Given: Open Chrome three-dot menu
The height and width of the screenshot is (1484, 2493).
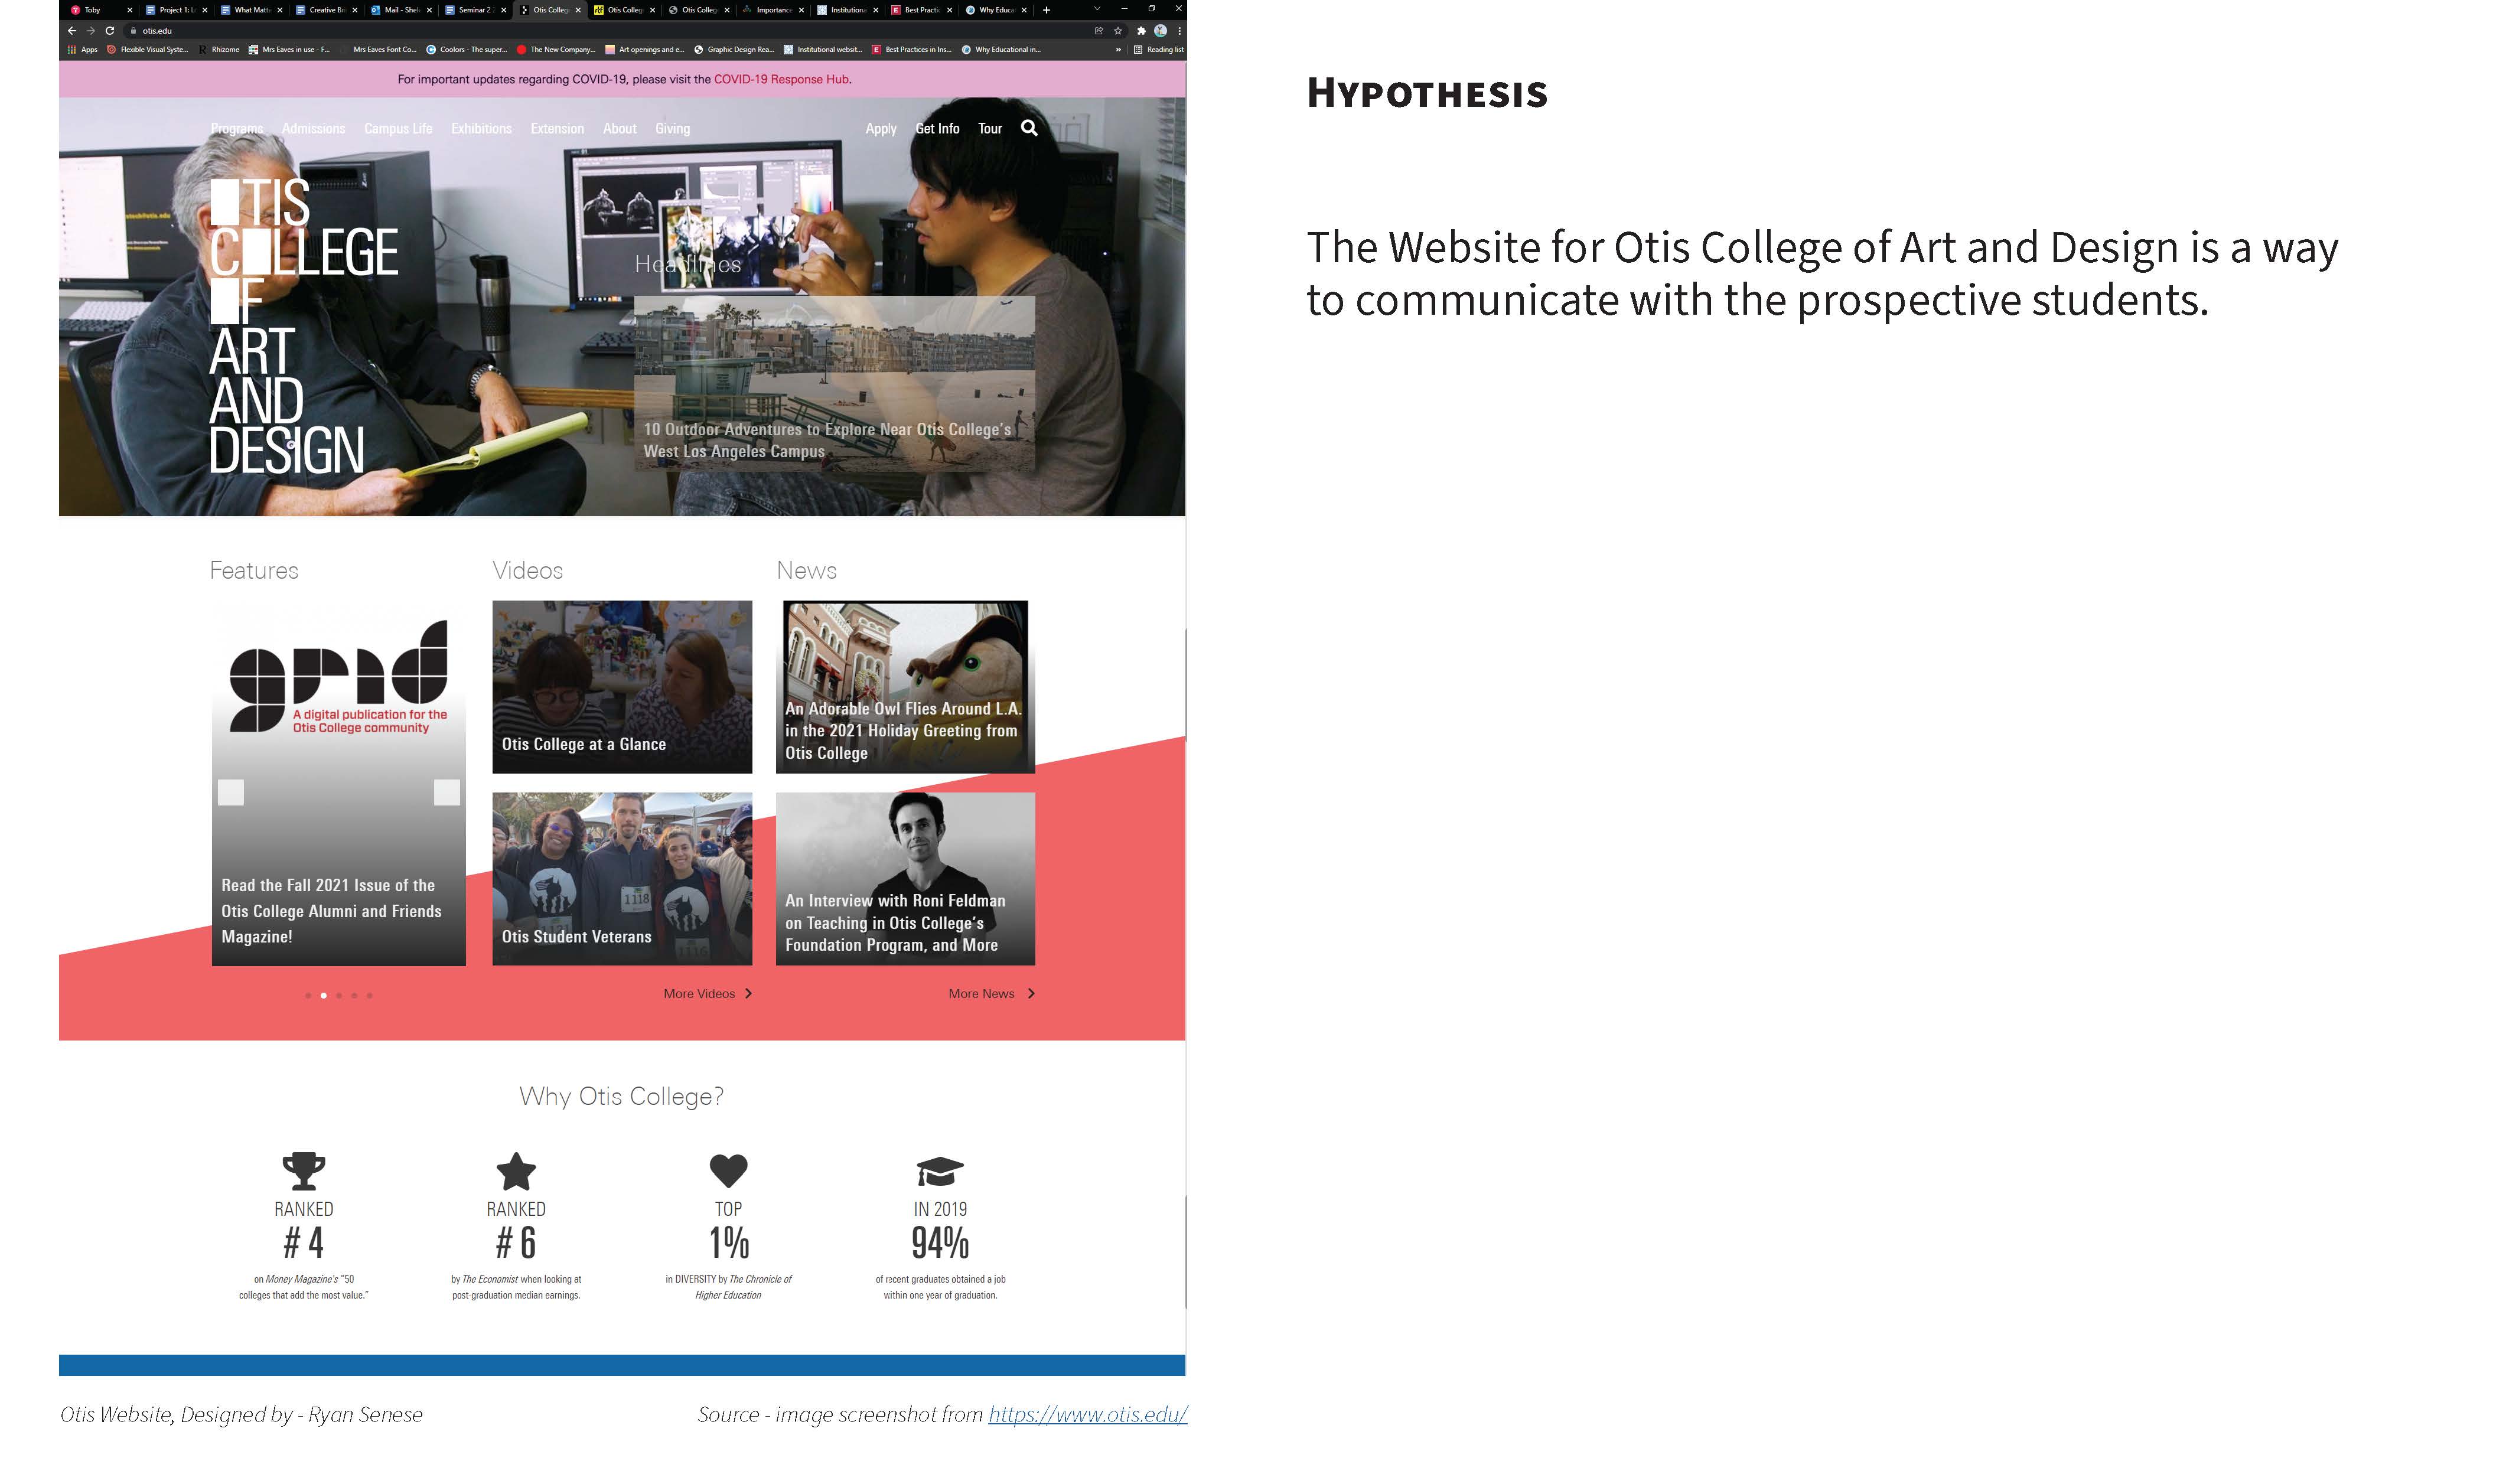Looking at the screenshot, I should click(1179, 31).
